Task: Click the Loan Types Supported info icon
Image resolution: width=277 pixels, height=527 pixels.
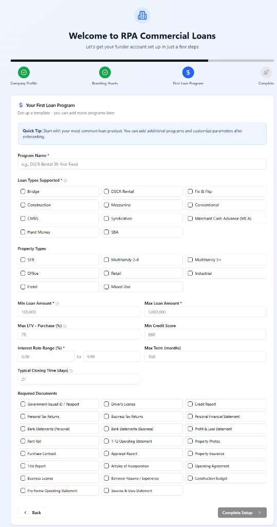Action: [65, 181]
